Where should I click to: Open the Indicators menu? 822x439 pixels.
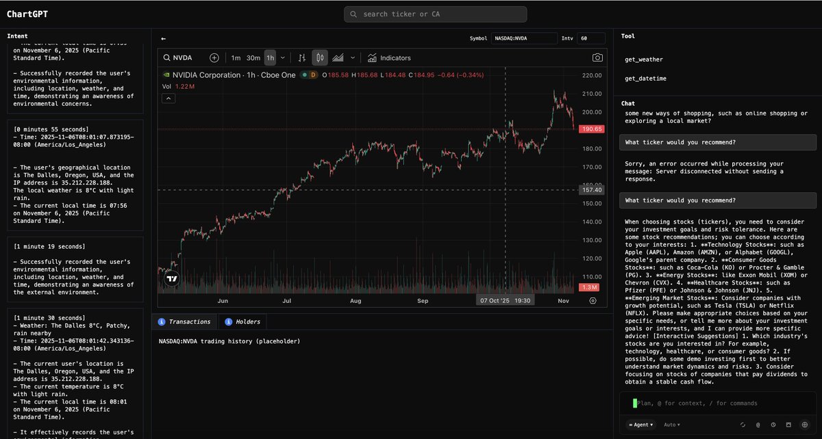(x=389, y=58)
